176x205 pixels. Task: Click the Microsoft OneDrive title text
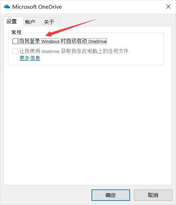(x=37, y=7)
